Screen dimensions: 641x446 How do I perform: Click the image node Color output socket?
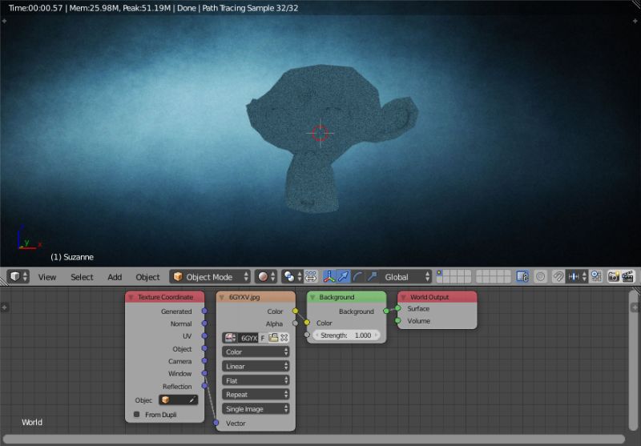295,311
